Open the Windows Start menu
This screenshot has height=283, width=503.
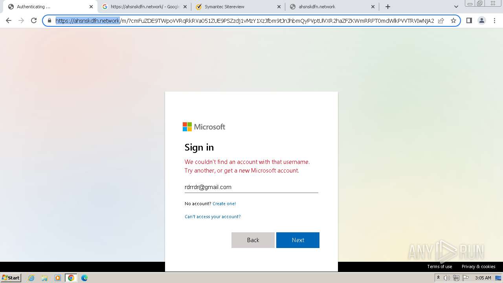click(x=11, y=277)
